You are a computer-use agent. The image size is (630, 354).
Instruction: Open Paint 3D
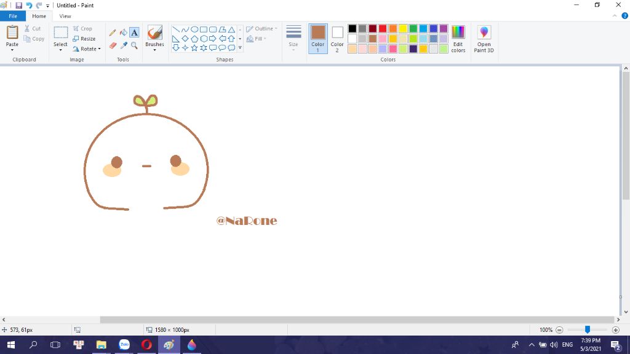click(x=484, y=39)
